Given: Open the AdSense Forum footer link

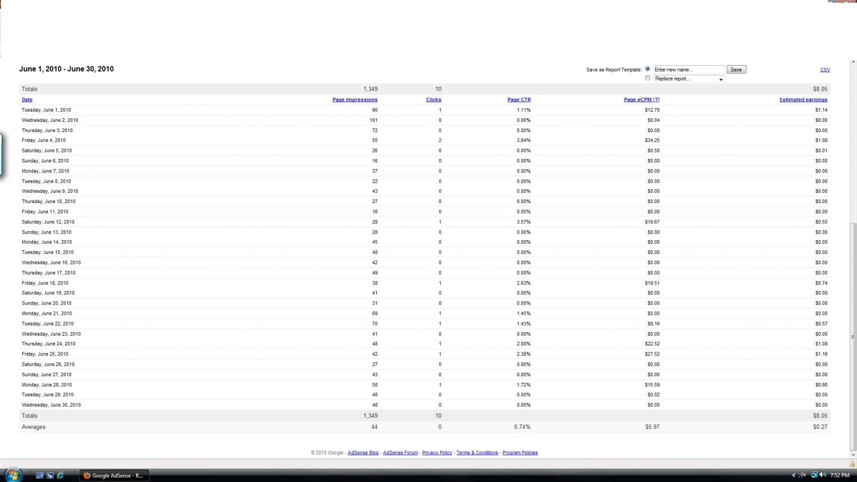Looking at the screenshot, I should [x=400, y=453].
